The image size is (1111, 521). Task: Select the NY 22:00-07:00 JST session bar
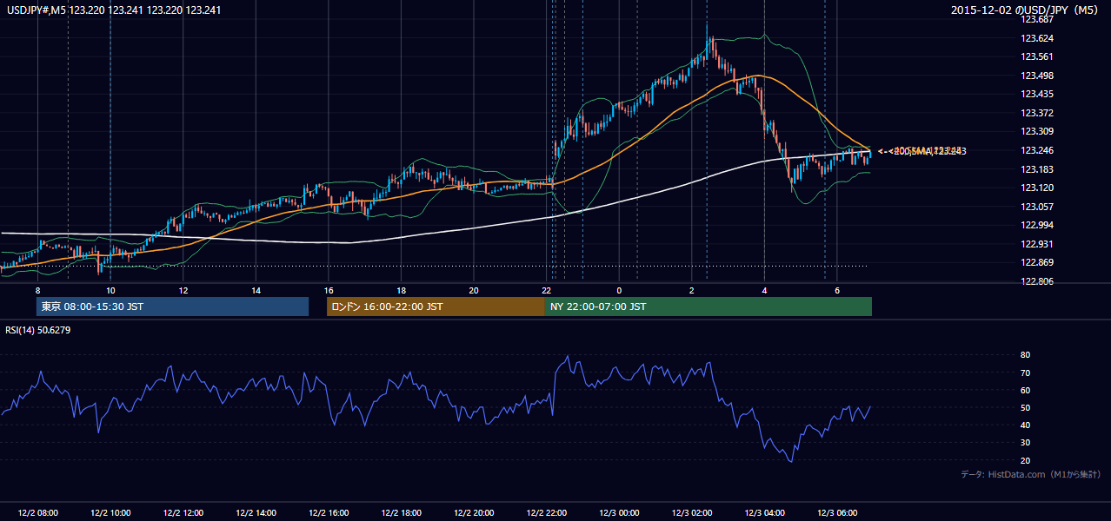pos(709,307)
